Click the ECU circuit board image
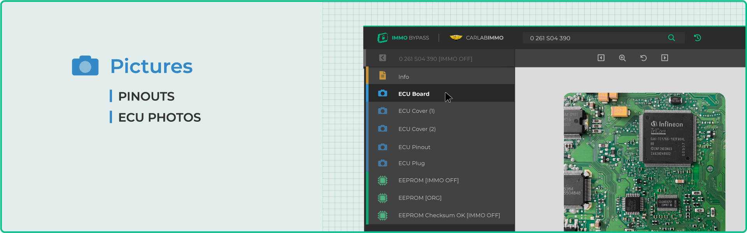Screen dimensions: 747x233 644,163
